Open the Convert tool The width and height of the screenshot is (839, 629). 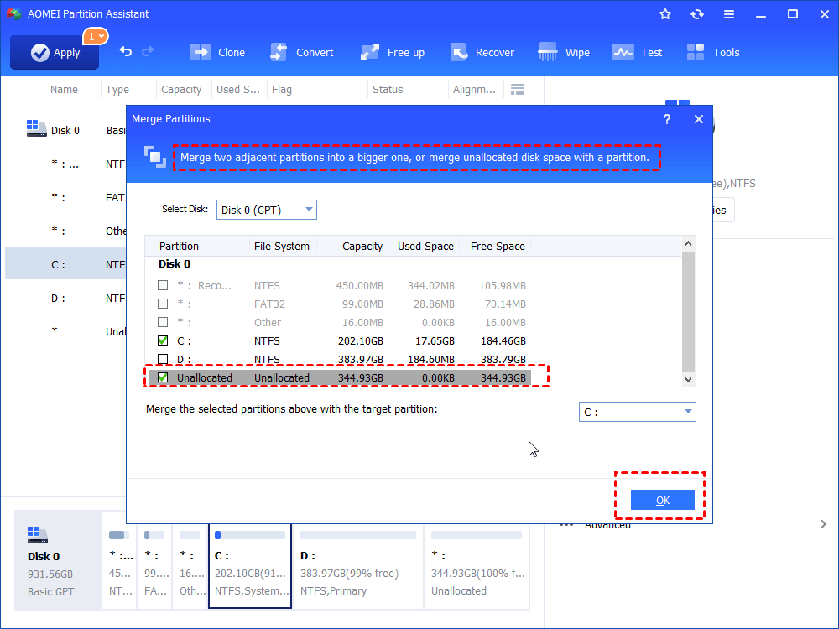302,52
